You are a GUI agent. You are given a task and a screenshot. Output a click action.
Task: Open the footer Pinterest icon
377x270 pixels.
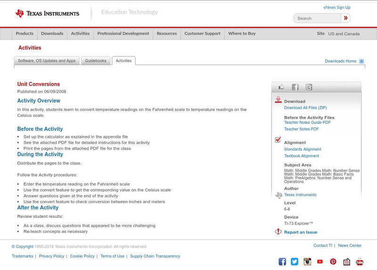tap(333, 262)
